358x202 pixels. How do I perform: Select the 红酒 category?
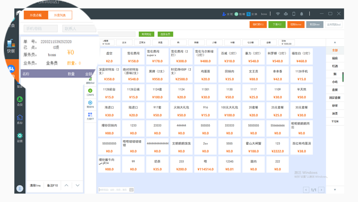(335, 66)
